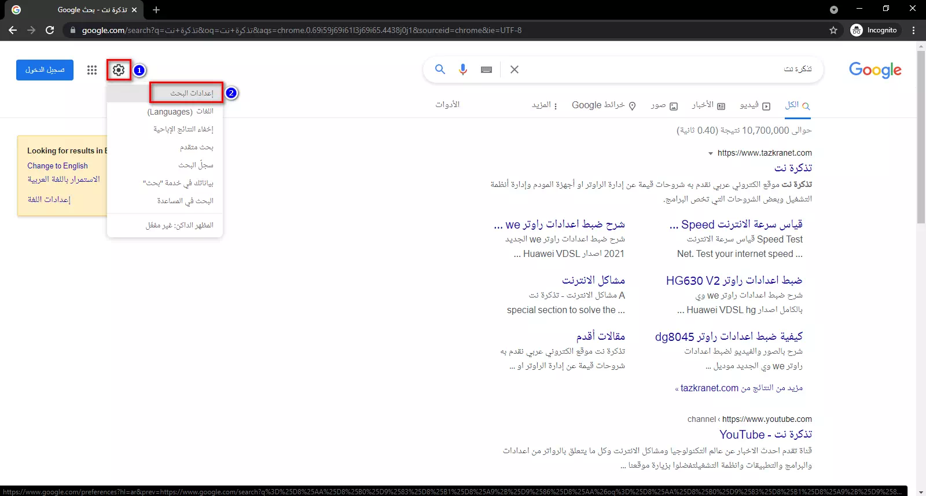Open a new browser tab
Viewport: 926px width, 496px height.
(156, 10)
